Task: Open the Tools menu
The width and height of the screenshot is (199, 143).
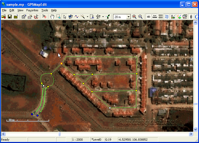Action: point(45,10)
